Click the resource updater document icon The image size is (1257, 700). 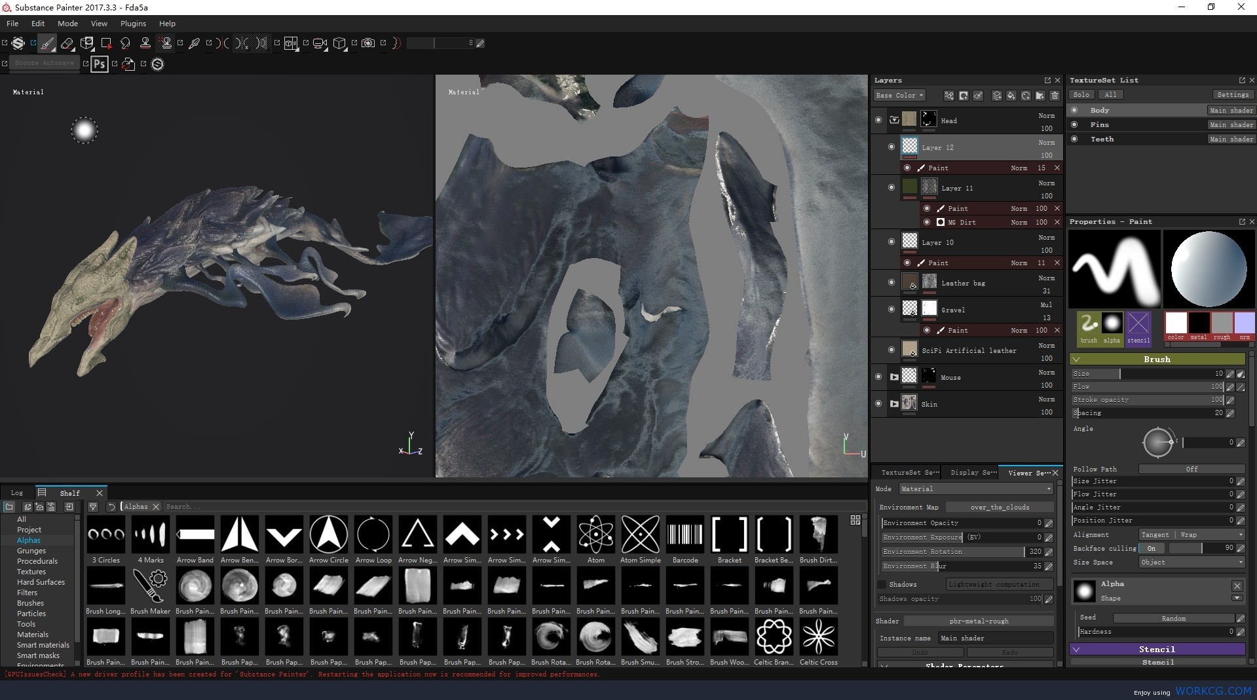128,64
